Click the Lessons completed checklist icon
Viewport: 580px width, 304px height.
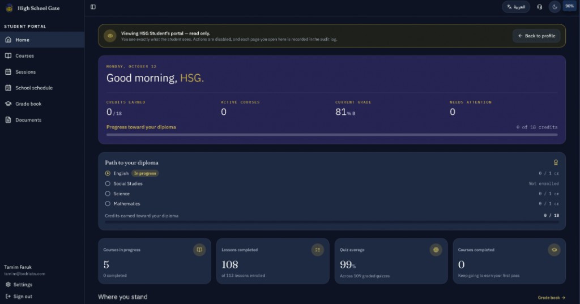coord(317,250)
